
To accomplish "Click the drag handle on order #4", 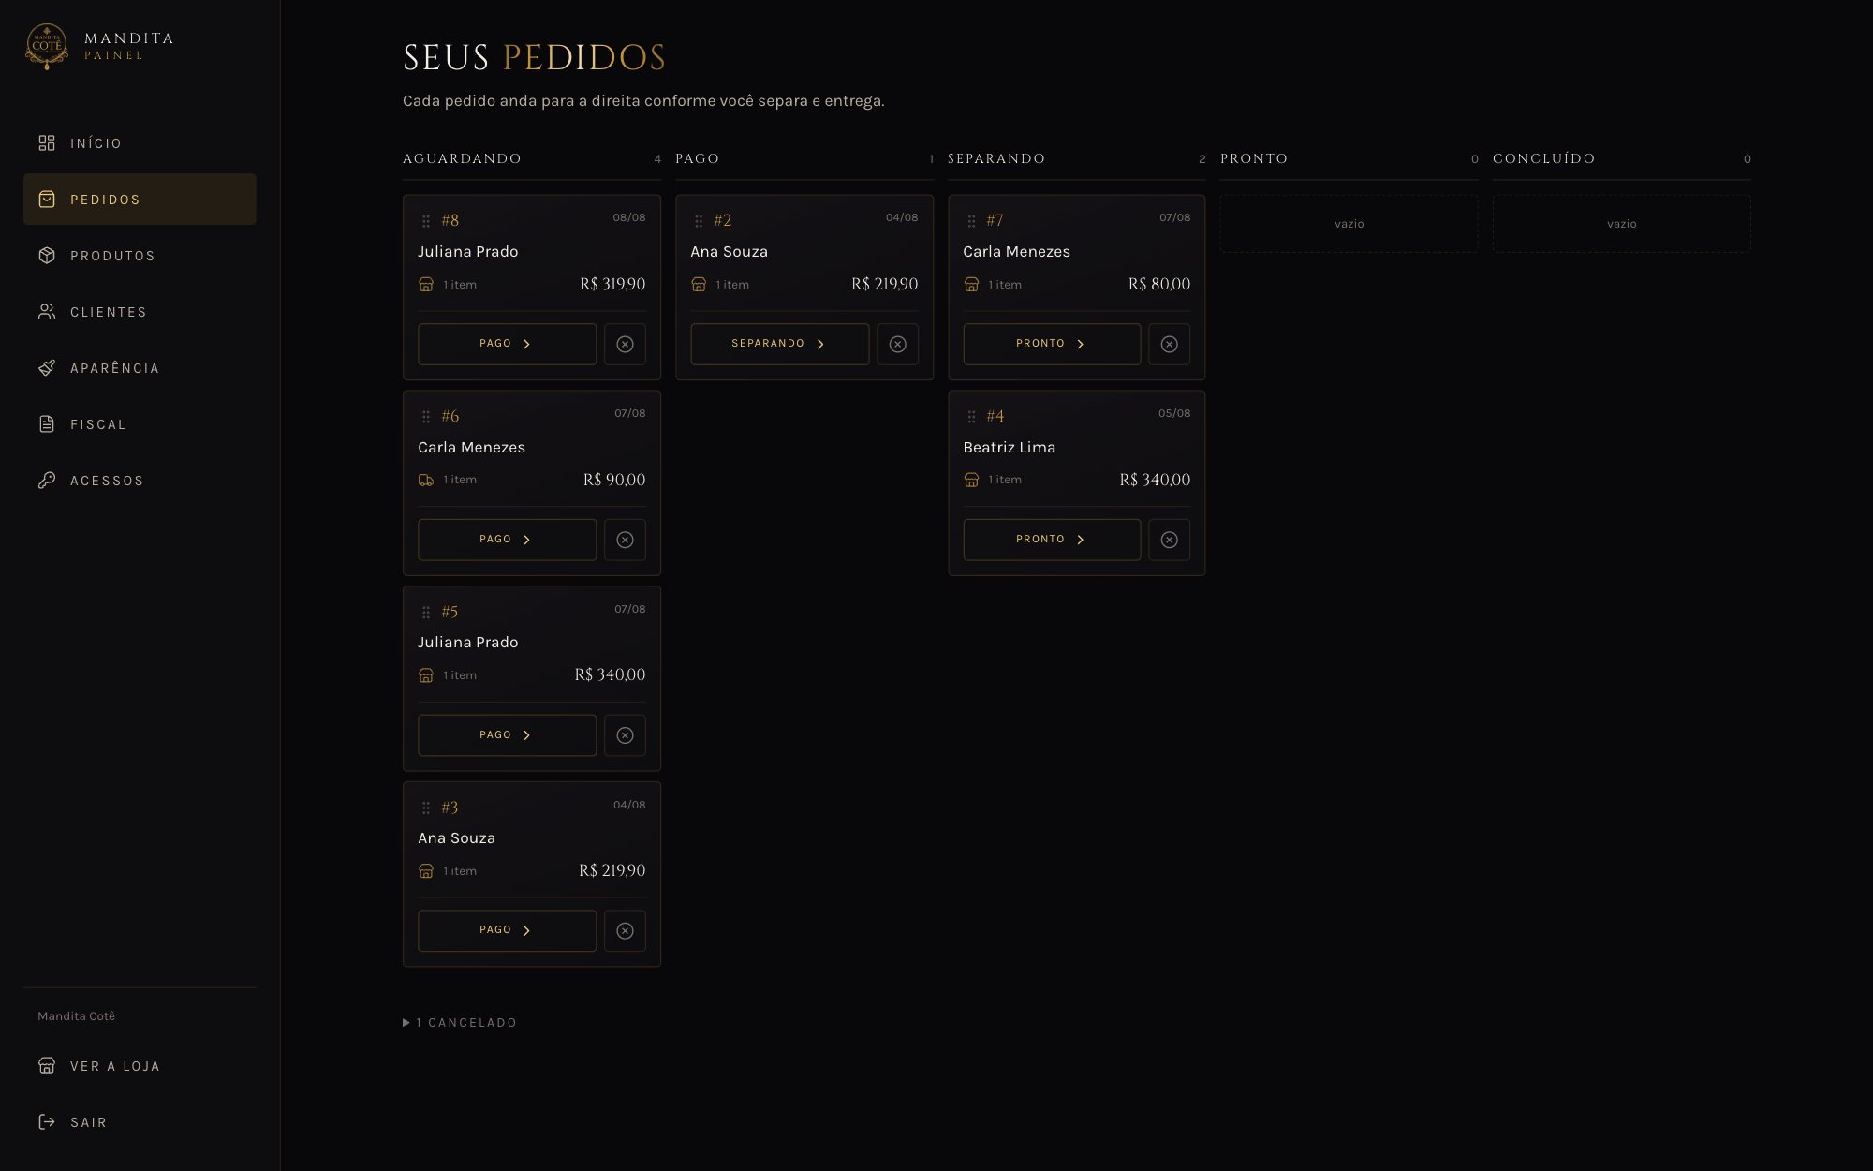I will pyautogui.click(x=971, y=417).
